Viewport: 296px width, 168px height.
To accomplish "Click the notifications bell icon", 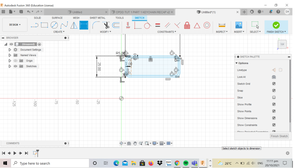I will tap(271, 12).
